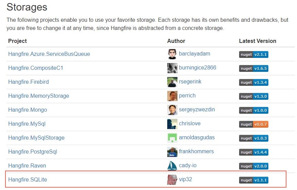The width and height of the screenshot is (297, 190).
Task: Click barclayadam's avatar icon
Action: [172, 54]
